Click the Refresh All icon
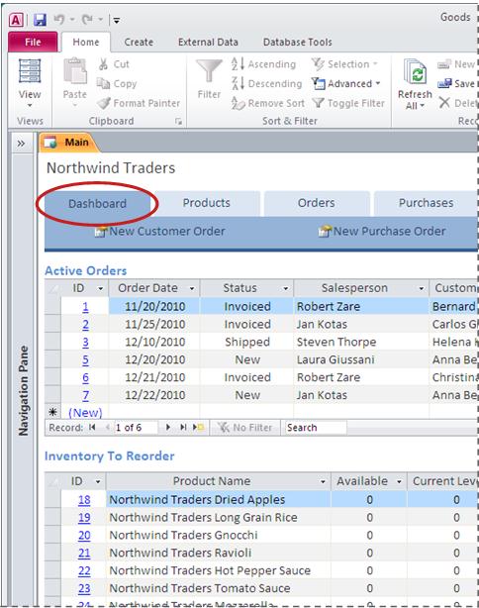Viewport: 479px width, 608px height. tap(415, 71)
